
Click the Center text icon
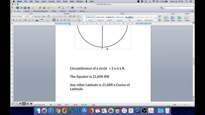57,20
